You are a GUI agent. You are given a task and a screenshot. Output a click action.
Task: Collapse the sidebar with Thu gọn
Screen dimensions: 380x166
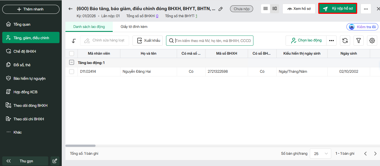tap(25, 161)
